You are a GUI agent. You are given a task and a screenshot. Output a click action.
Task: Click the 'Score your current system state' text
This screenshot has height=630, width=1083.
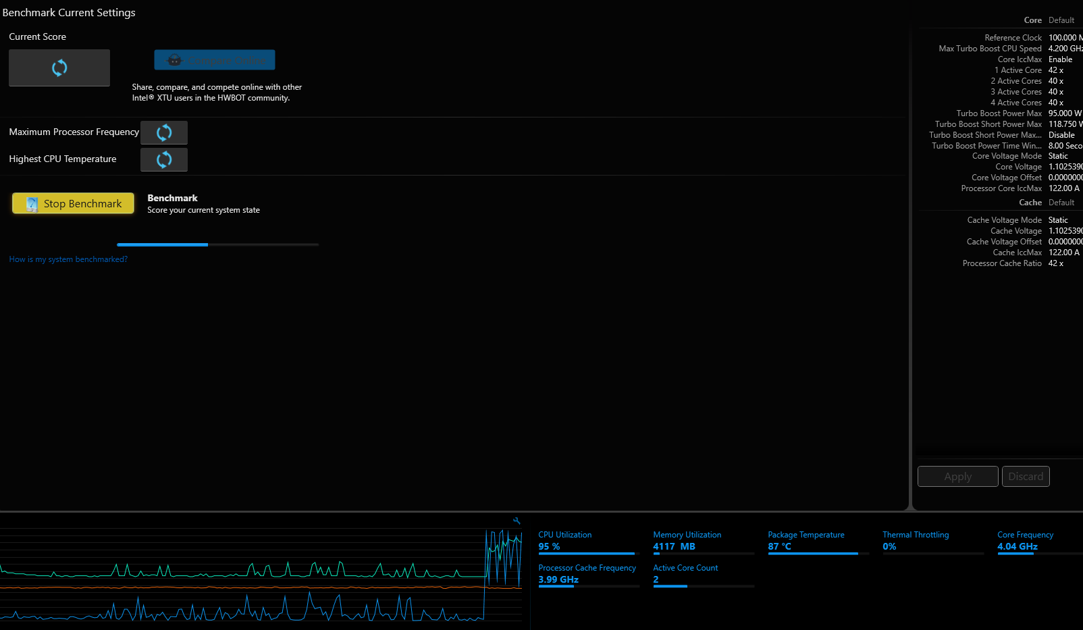(204, 211)
